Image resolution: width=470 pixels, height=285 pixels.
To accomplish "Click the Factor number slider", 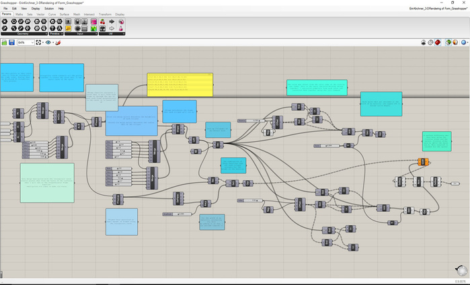I will (327, 146).
